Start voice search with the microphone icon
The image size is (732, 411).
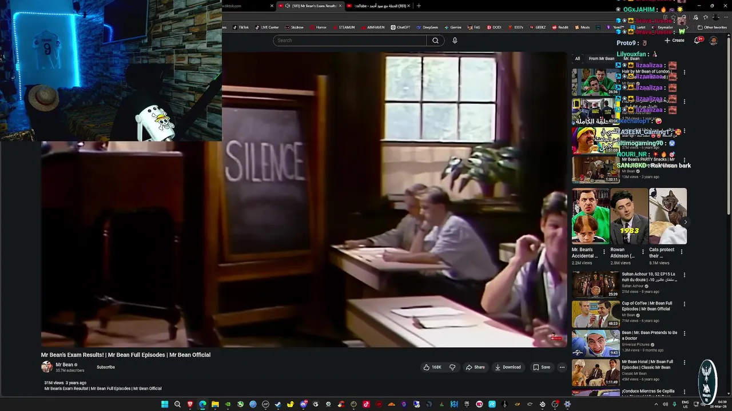click(x=455, y=41)
